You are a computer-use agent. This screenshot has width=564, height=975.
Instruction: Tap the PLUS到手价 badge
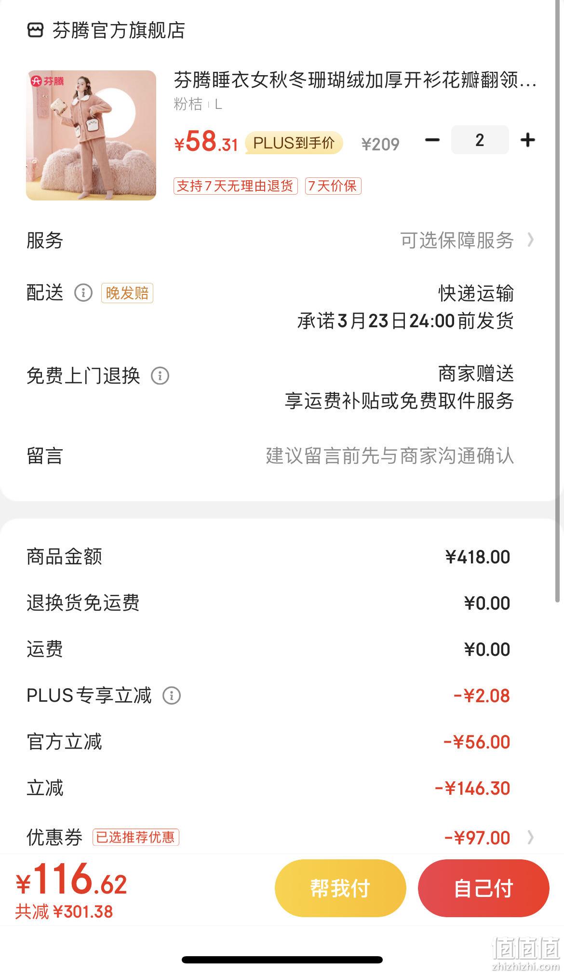pyautogui.click(x=294, y=143)
